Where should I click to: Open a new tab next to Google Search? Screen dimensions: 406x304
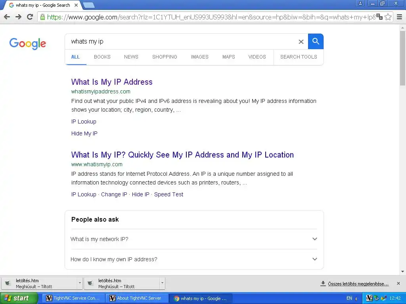pyautogui.click(x=89, y=5)
